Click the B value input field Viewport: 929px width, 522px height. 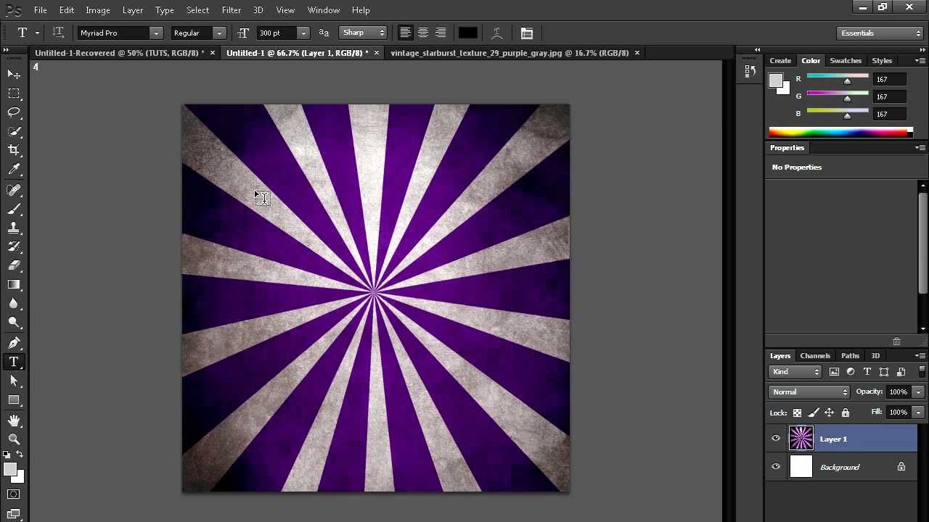click(891, 114)
